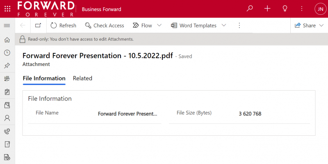
Task: Click the search magnifier icon
Action: pyautogui.click(x=250, y=9)
